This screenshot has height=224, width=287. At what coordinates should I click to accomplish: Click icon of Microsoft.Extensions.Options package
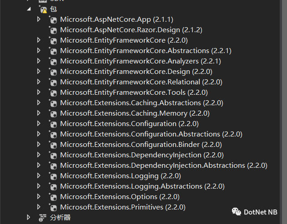point(53,197)
